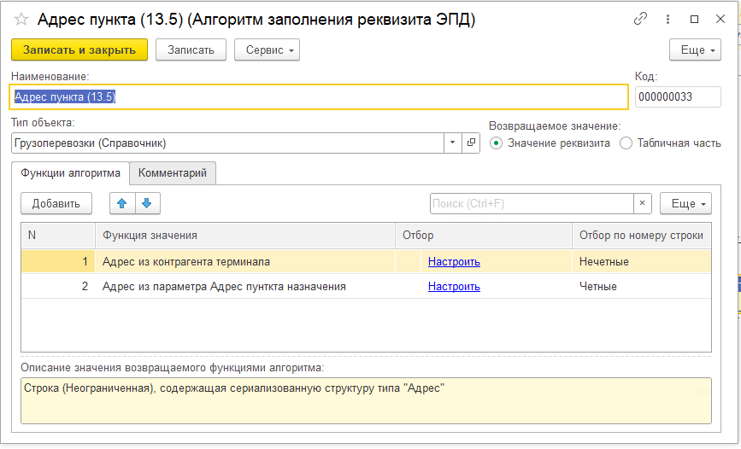Image resolution: width=741 pixels, height=449 pixels.
Task: Clear the search field with the x icon
Action: point(642,203)
